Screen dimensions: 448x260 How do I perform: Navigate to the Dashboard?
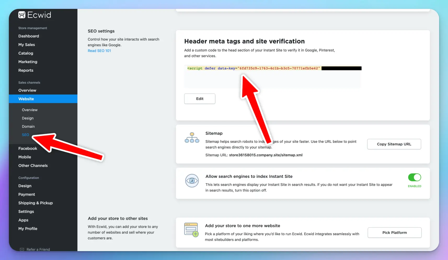[29, 36]
